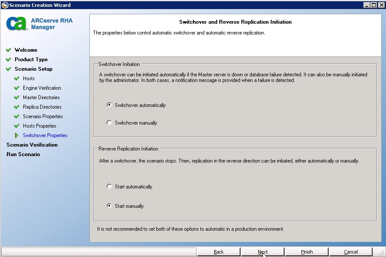The height and width of the screenshot is (257, 386).
Task: Finish the scenario wizard
Action: [307, 252]
